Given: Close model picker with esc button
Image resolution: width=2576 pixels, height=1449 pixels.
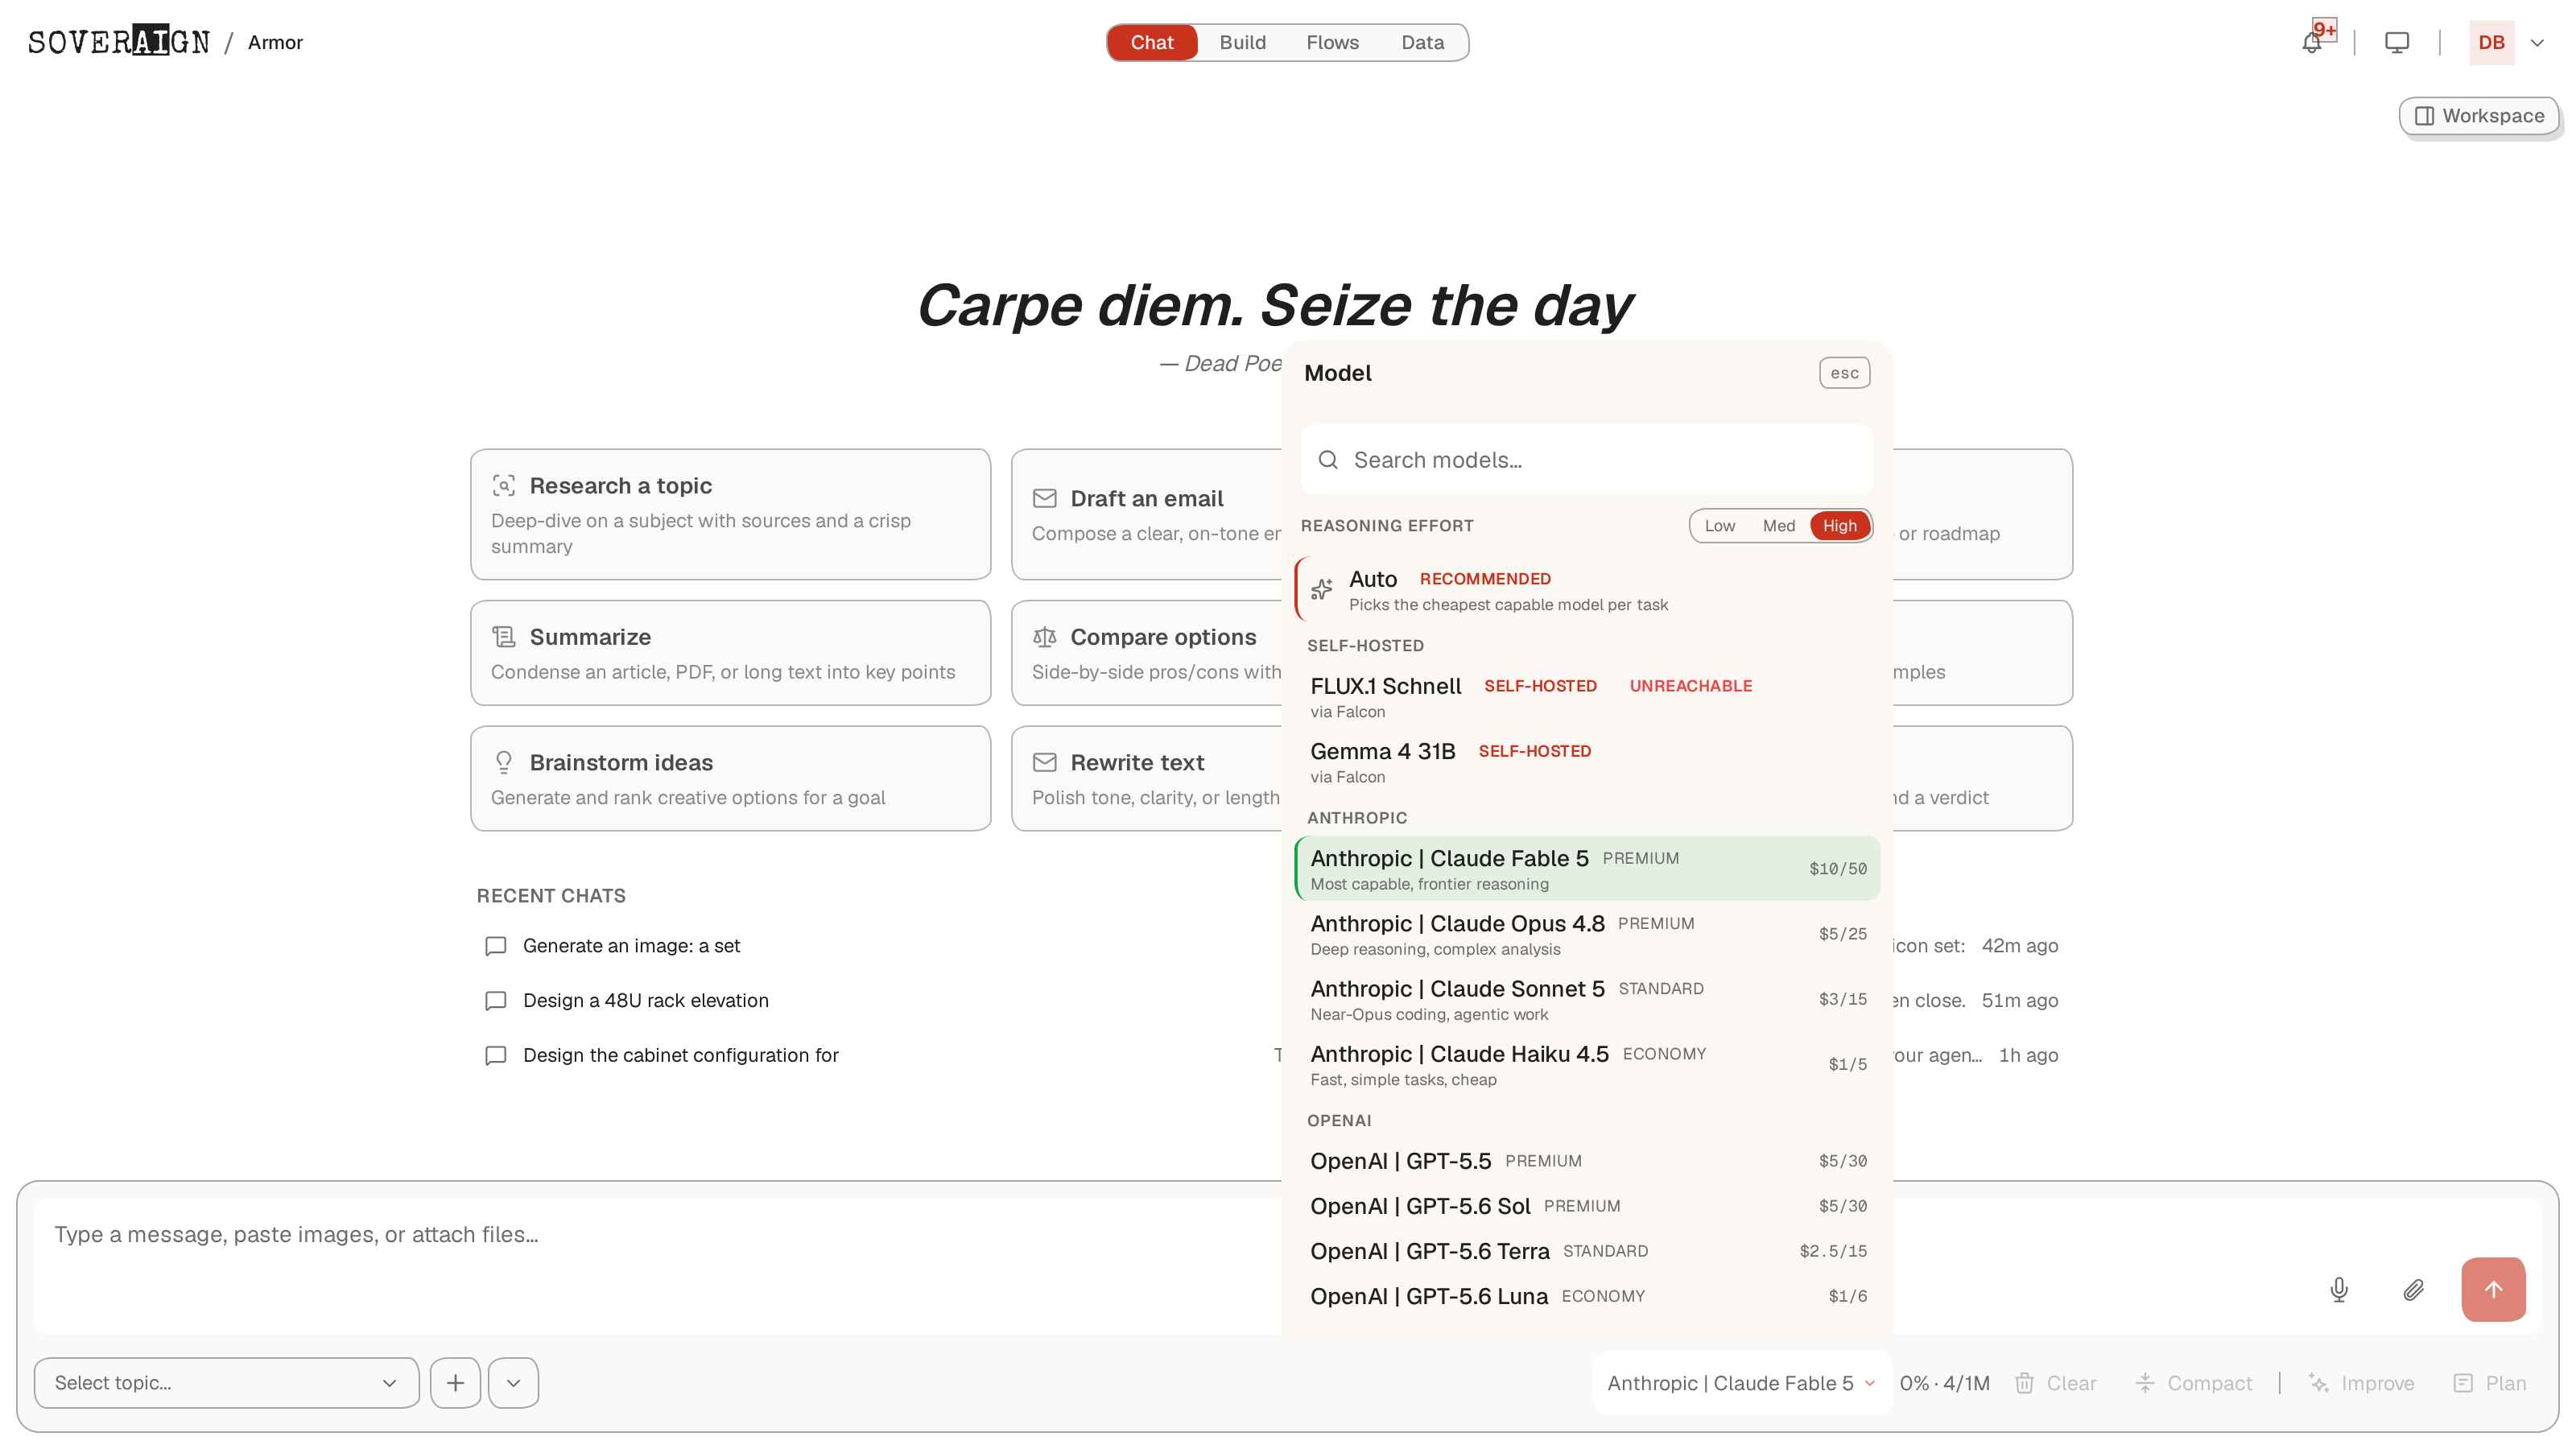Looking at the screenshot, I should coord(1844,373).
